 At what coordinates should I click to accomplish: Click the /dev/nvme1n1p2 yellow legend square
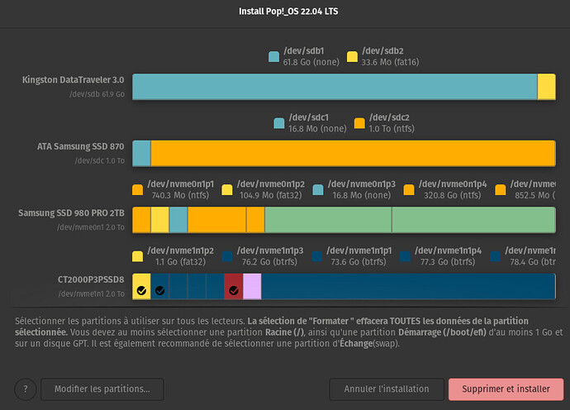point(137,255)
